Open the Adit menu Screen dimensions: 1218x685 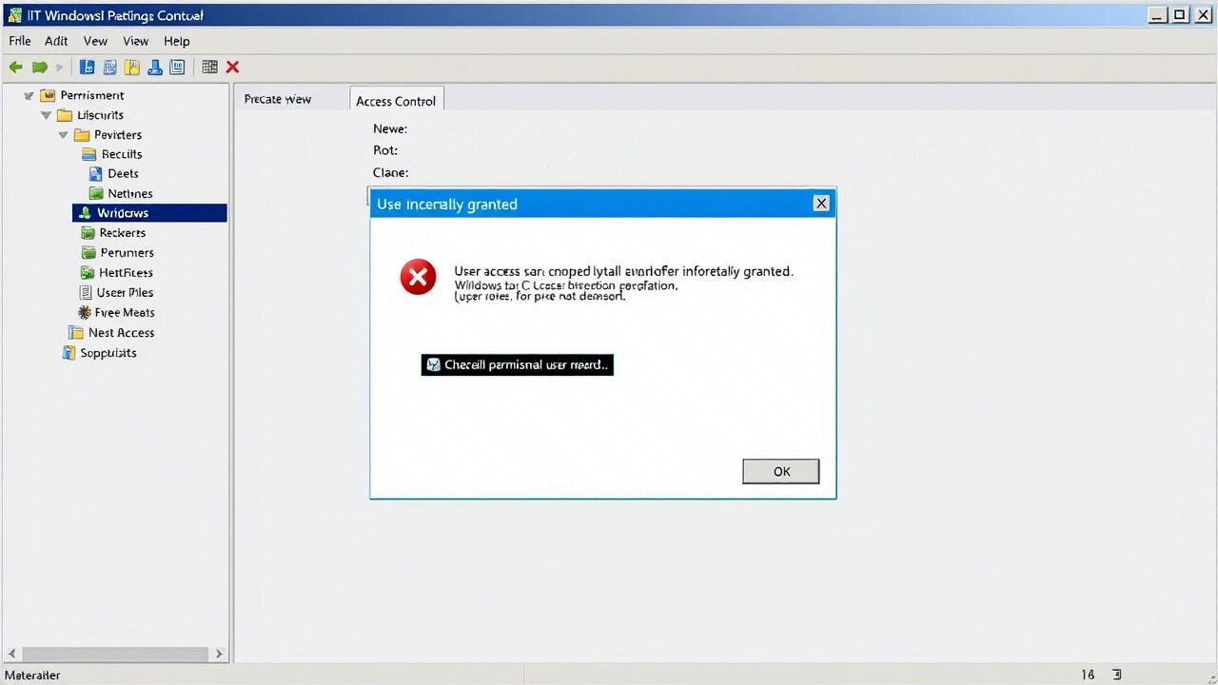click(56, 41)
